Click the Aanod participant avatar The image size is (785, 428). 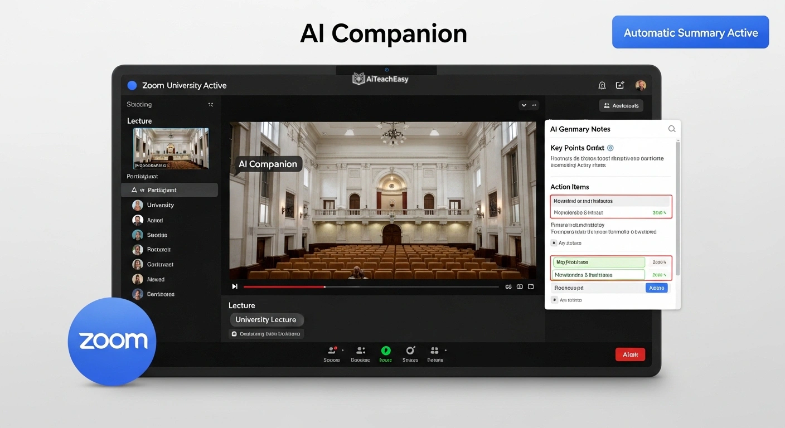click(138, 220)
